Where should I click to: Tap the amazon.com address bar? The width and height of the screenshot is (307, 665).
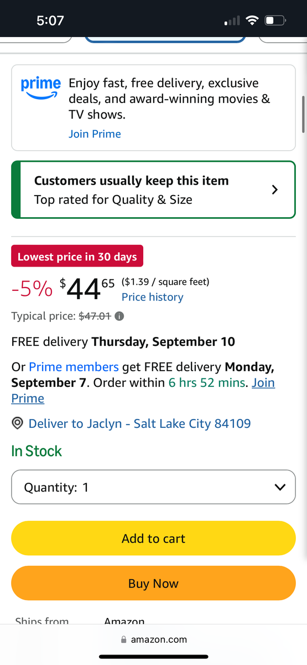point(154,640)
